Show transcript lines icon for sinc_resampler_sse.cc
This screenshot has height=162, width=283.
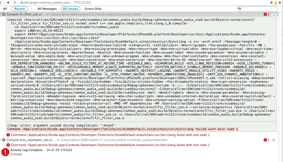point(274,140)
